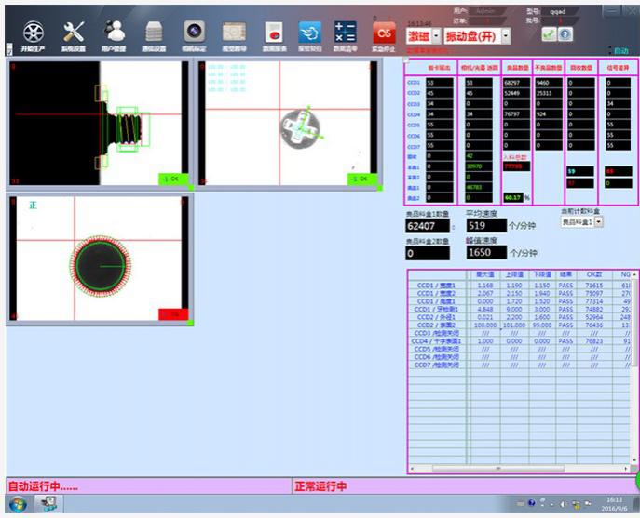Open the 激磁 dropdown arrow

pos(436,36)
